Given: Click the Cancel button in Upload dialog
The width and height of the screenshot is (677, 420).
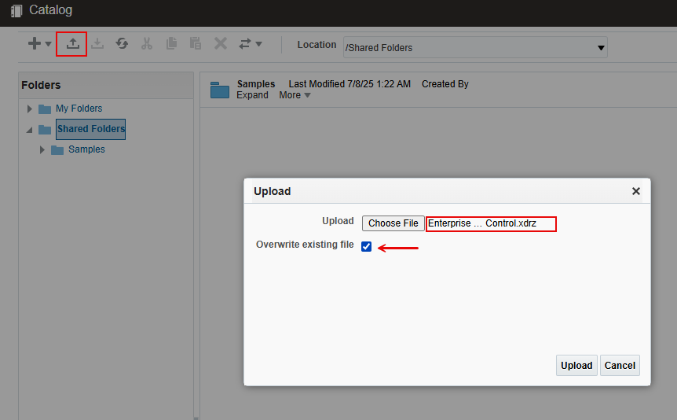Looking at the screenshot, I should (x=620, y=366).
